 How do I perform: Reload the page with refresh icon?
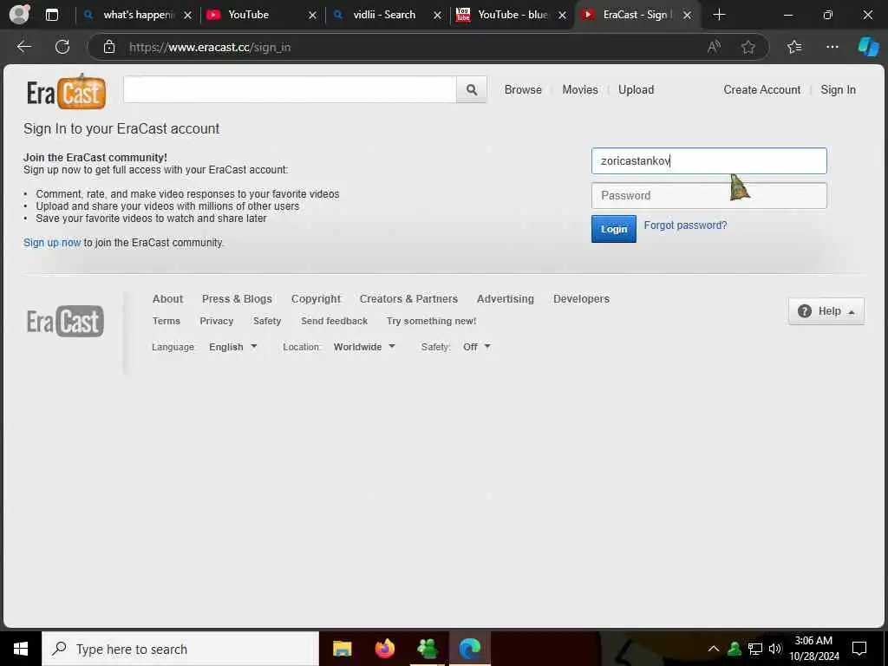click(62, 47)
